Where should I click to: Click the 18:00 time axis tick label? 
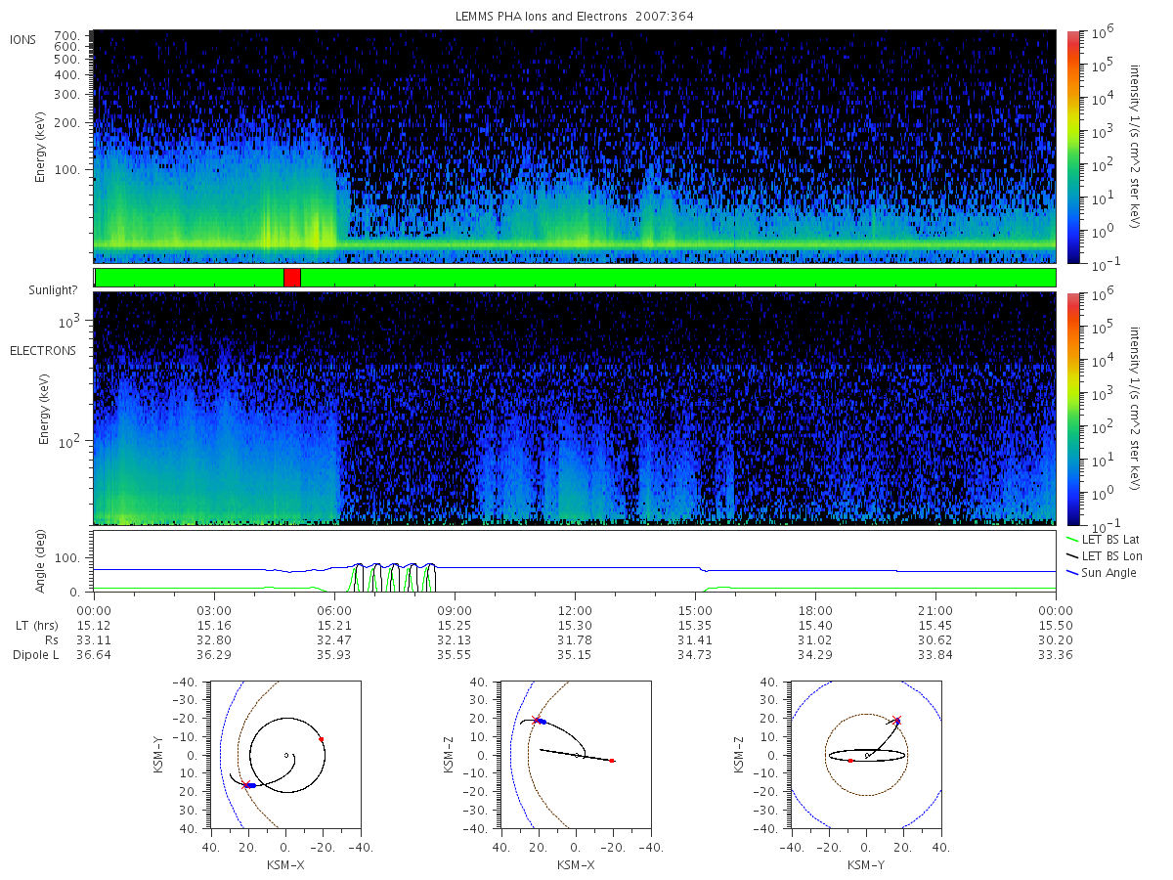tap(815, 607)
